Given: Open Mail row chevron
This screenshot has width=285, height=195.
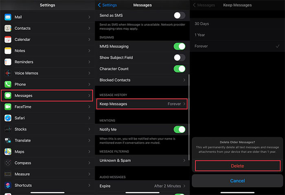Looking at the screenshot, I should pos(89,17).
